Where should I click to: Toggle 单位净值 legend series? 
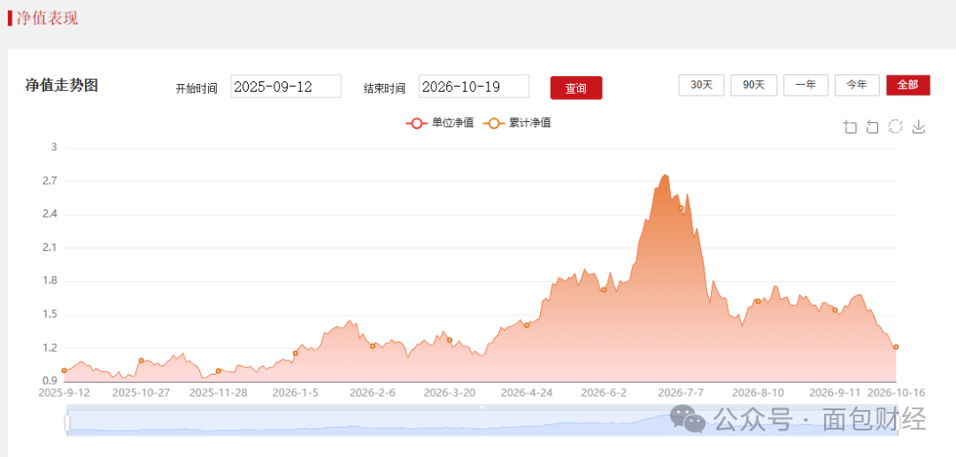pyautogui.click(x=440, y=123)
